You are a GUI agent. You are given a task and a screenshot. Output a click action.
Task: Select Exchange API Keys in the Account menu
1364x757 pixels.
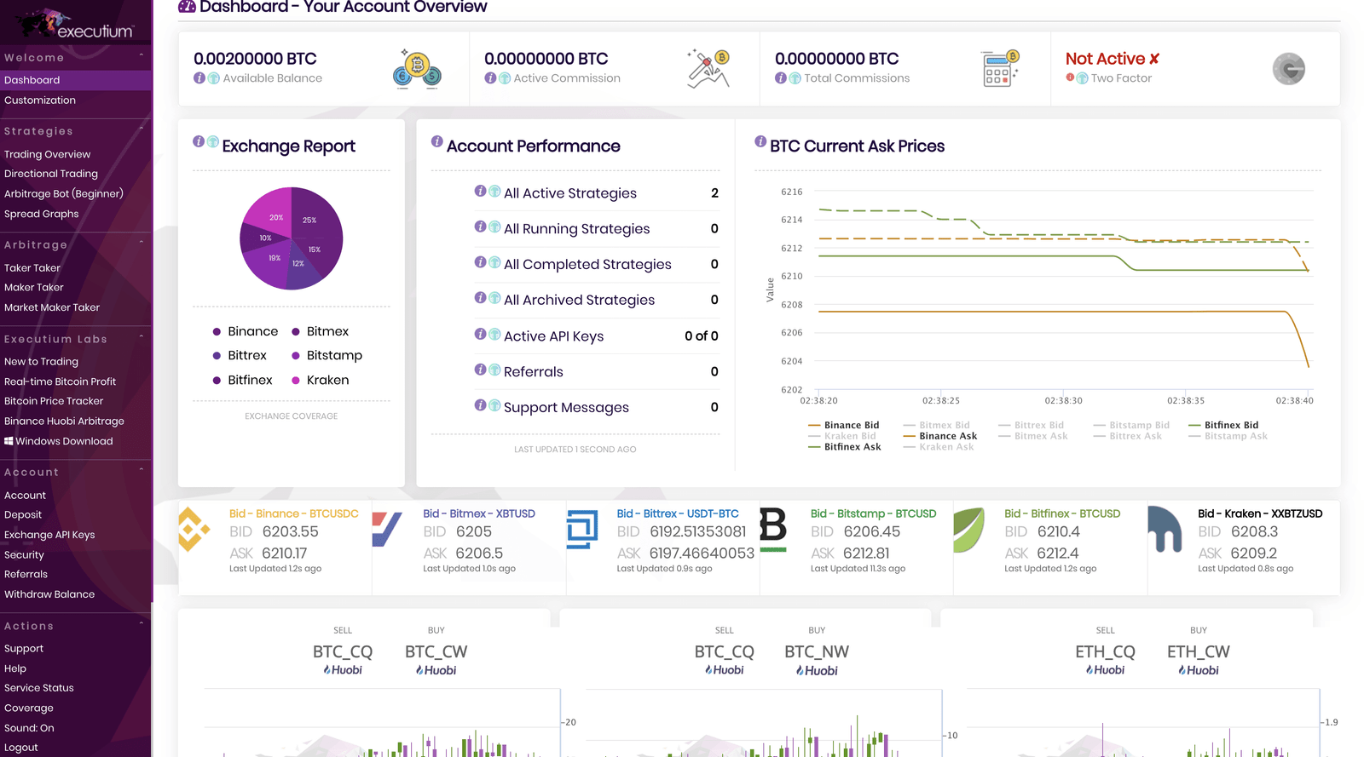(49, 535)
